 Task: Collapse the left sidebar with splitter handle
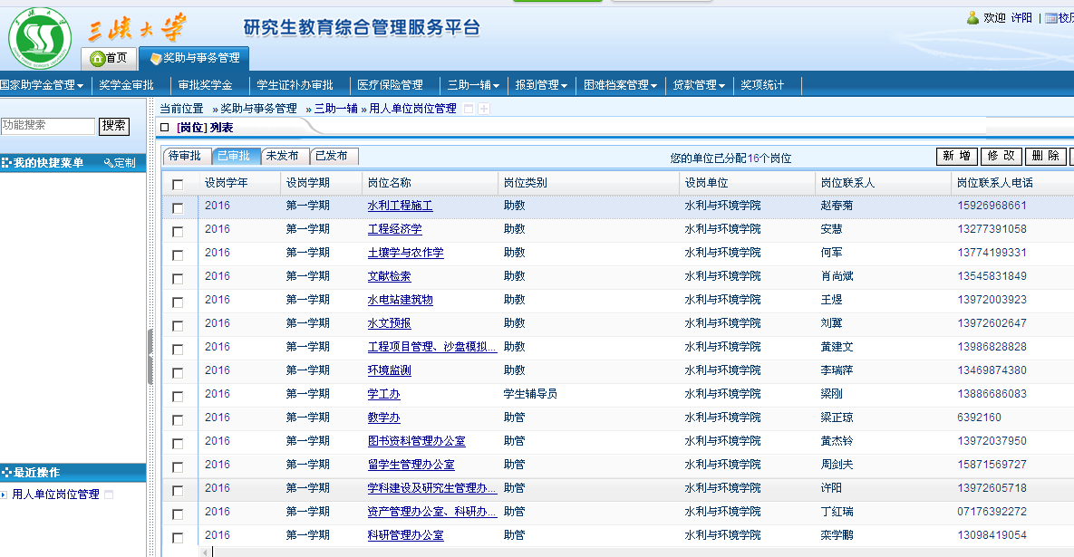[150, 357]
